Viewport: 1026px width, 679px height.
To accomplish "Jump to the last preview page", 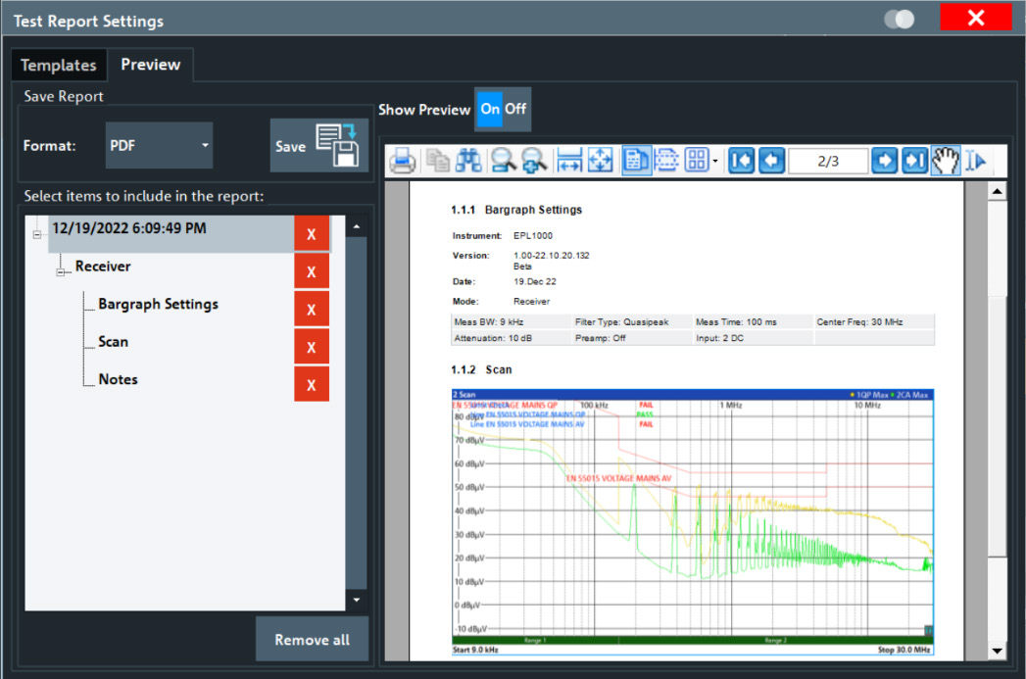I will coord(914,161).
